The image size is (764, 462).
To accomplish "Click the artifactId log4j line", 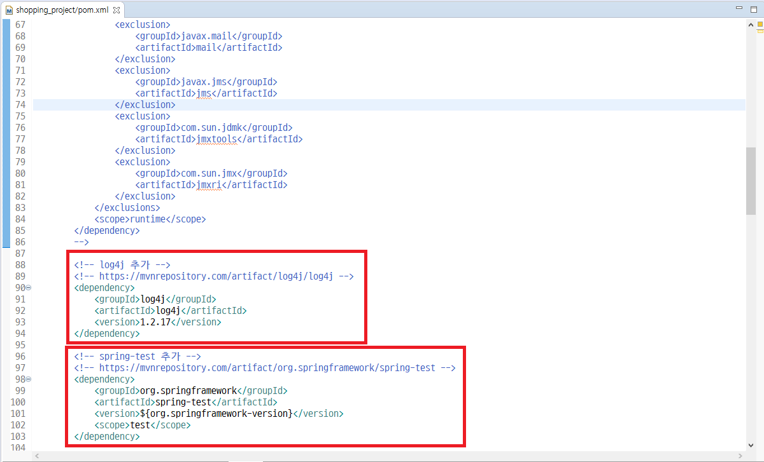I will point(171,311).
